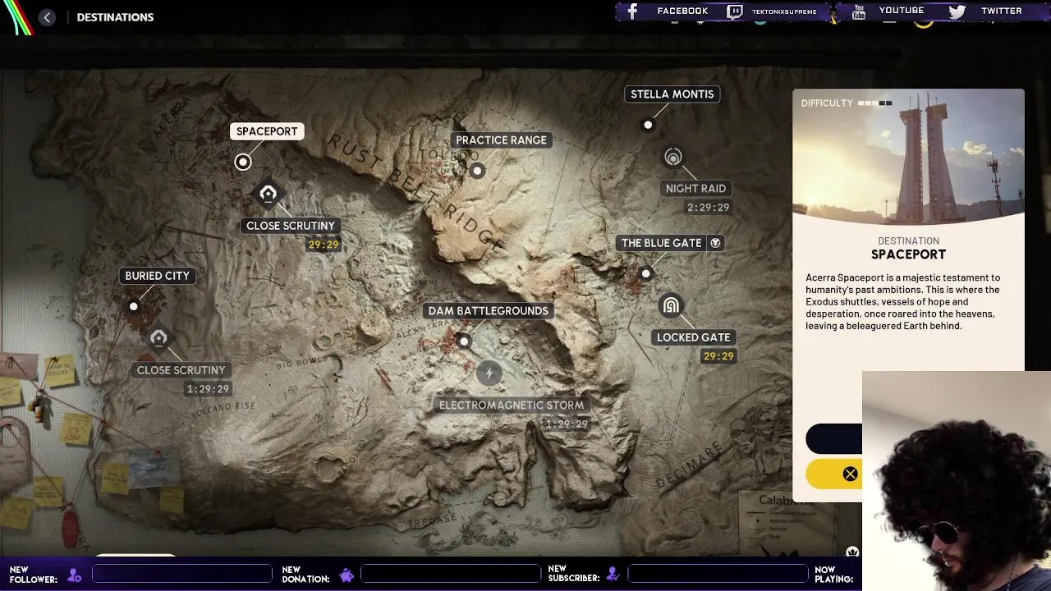Click the Twitch logo in stream overlay
This screenshot has width=1051, height=591.
coord(735,11)
